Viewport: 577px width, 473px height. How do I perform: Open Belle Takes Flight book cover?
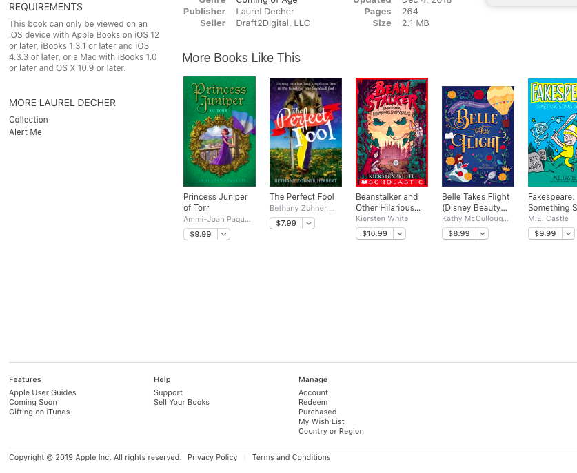[478, 136]
